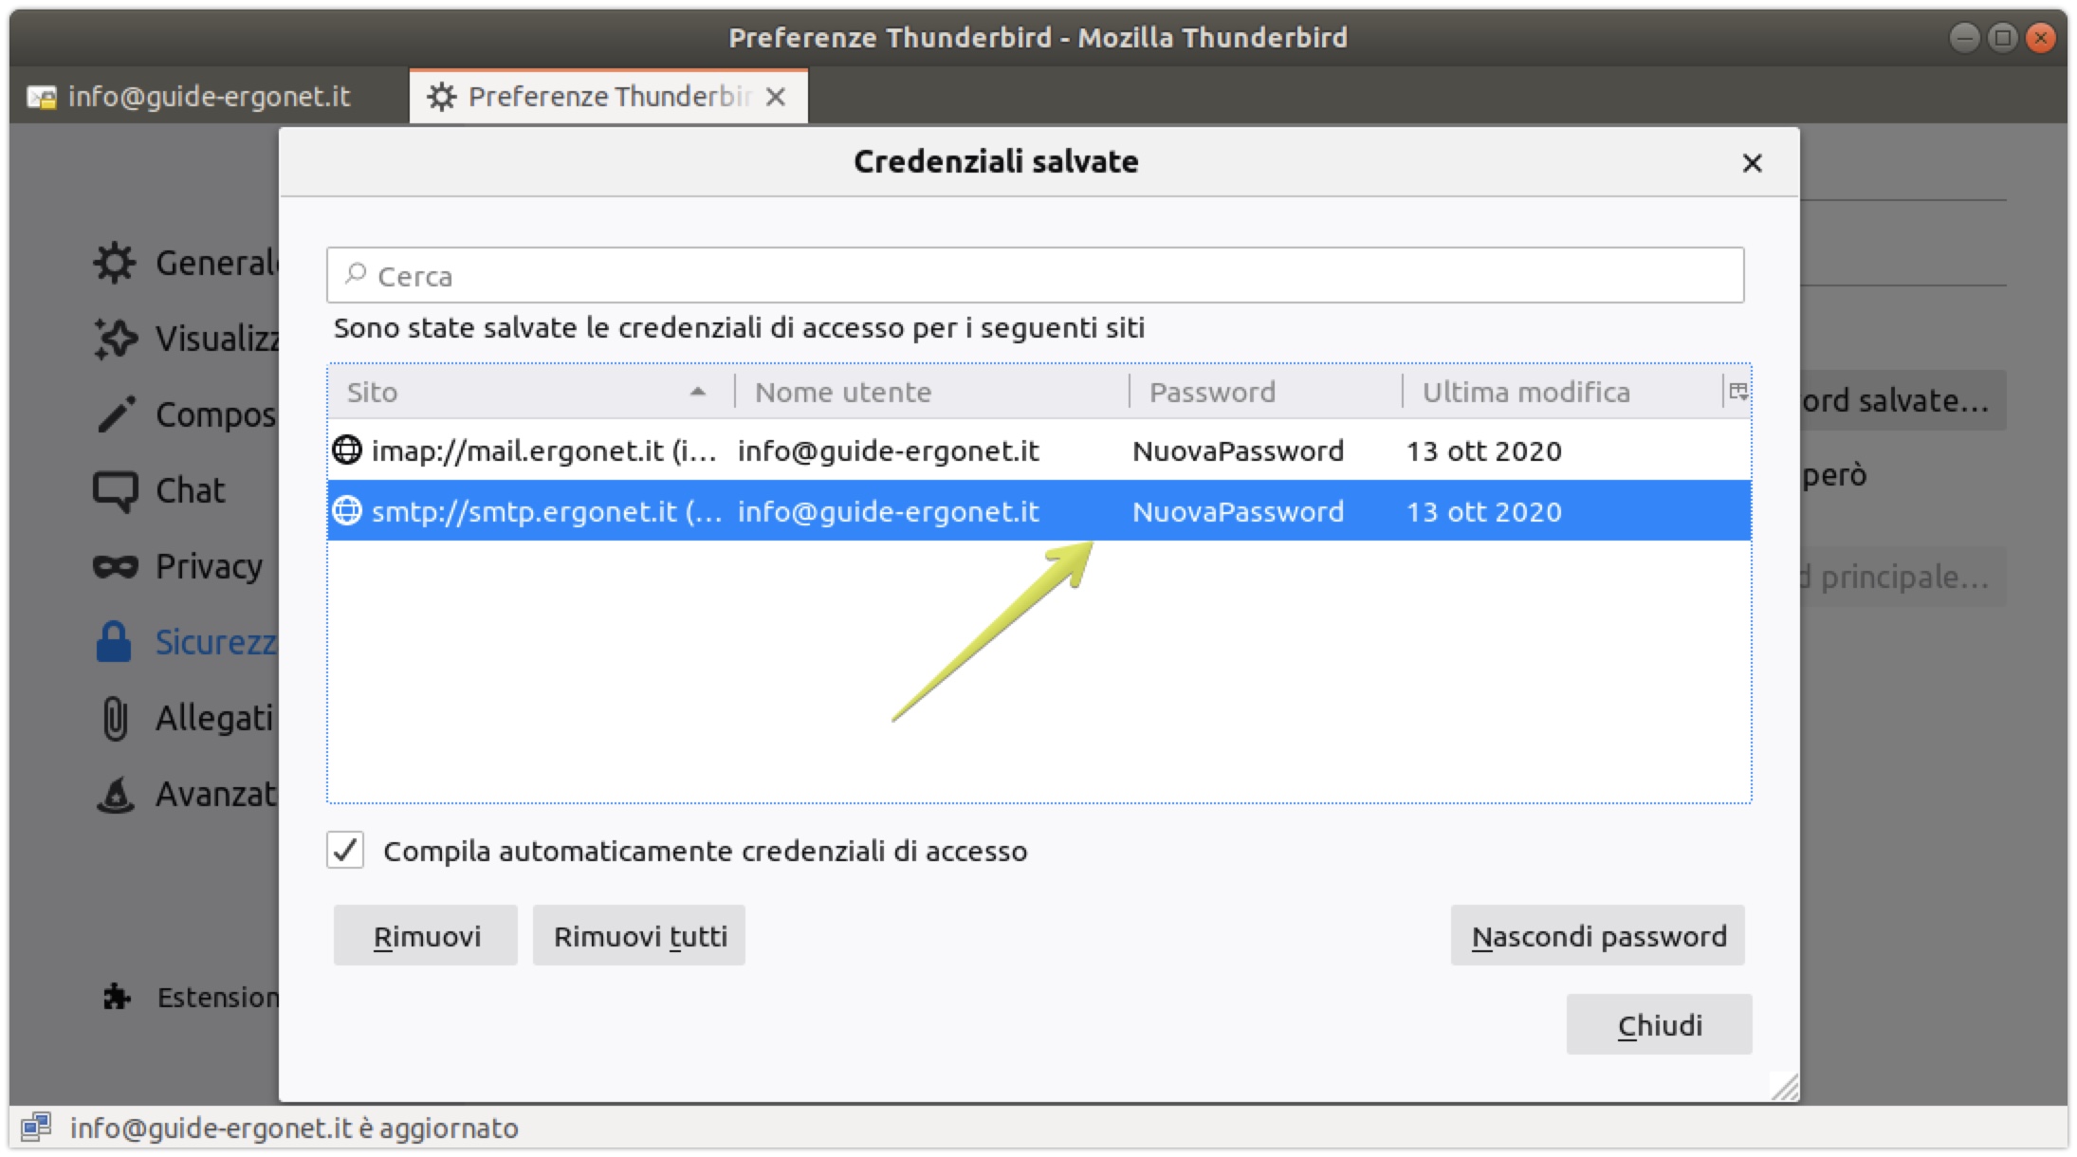This screenshot has width=2077, height=1157.
Task: Minimize the Thunderbird window
Action: (x=1964, y=38)
